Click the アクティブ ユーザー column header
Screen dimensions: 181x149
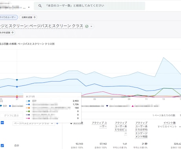pyautogui.click(x=99, y=125)
